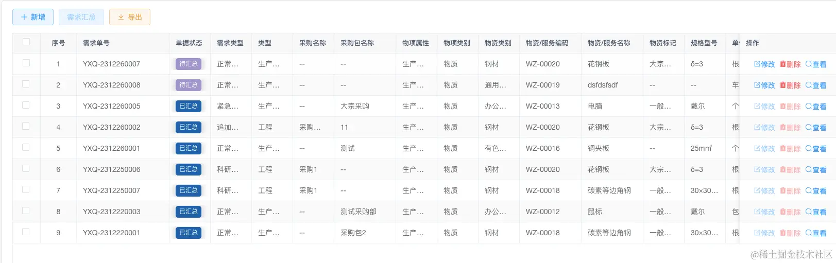Click 修改 edit icon for YXQ-2312260007
Screen dimensions: 836x263
coord(764,64)
